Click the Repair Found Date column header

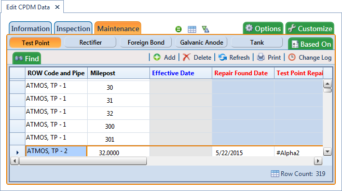243,73
